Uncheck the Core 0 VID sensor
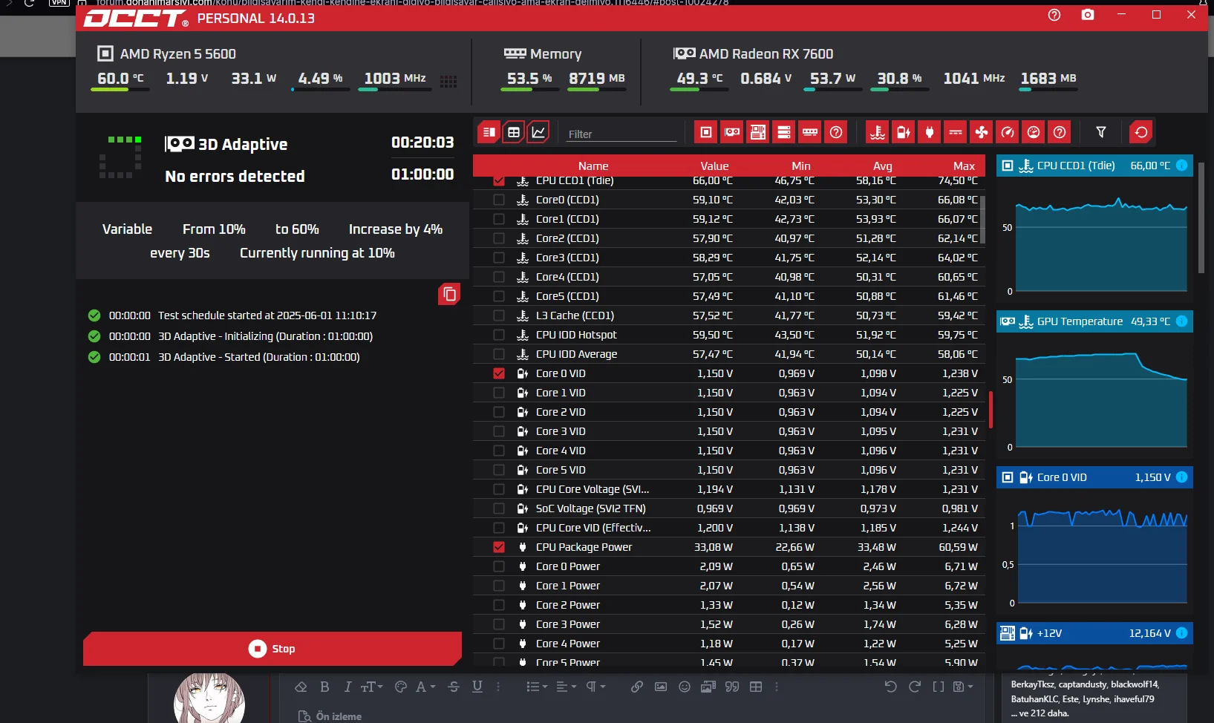 [x=499, y=373]
